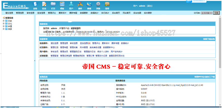Open 管理登陆日志 link
The width and height of the screenshot is (222, 108).
click(x=75, y=52)
